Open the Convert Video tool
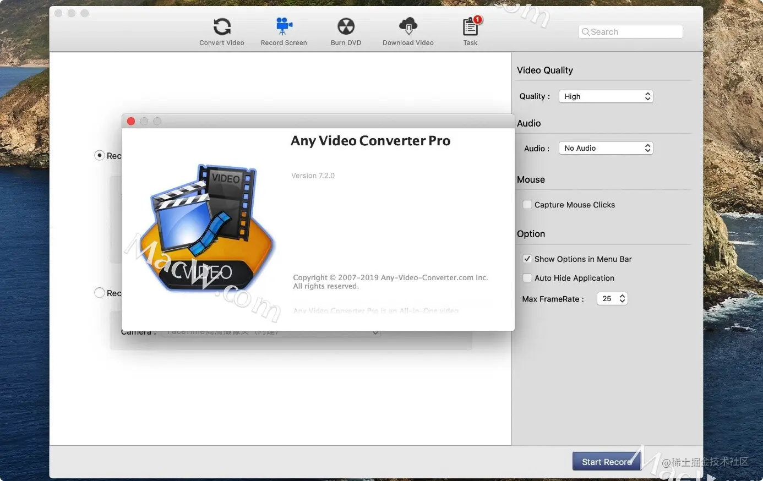 click(x=222, y=31)
